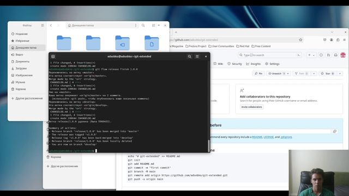Screen dimensions: 349x196
Task: Click the search icon in the Files window
Action: click(x=143, y=26)
